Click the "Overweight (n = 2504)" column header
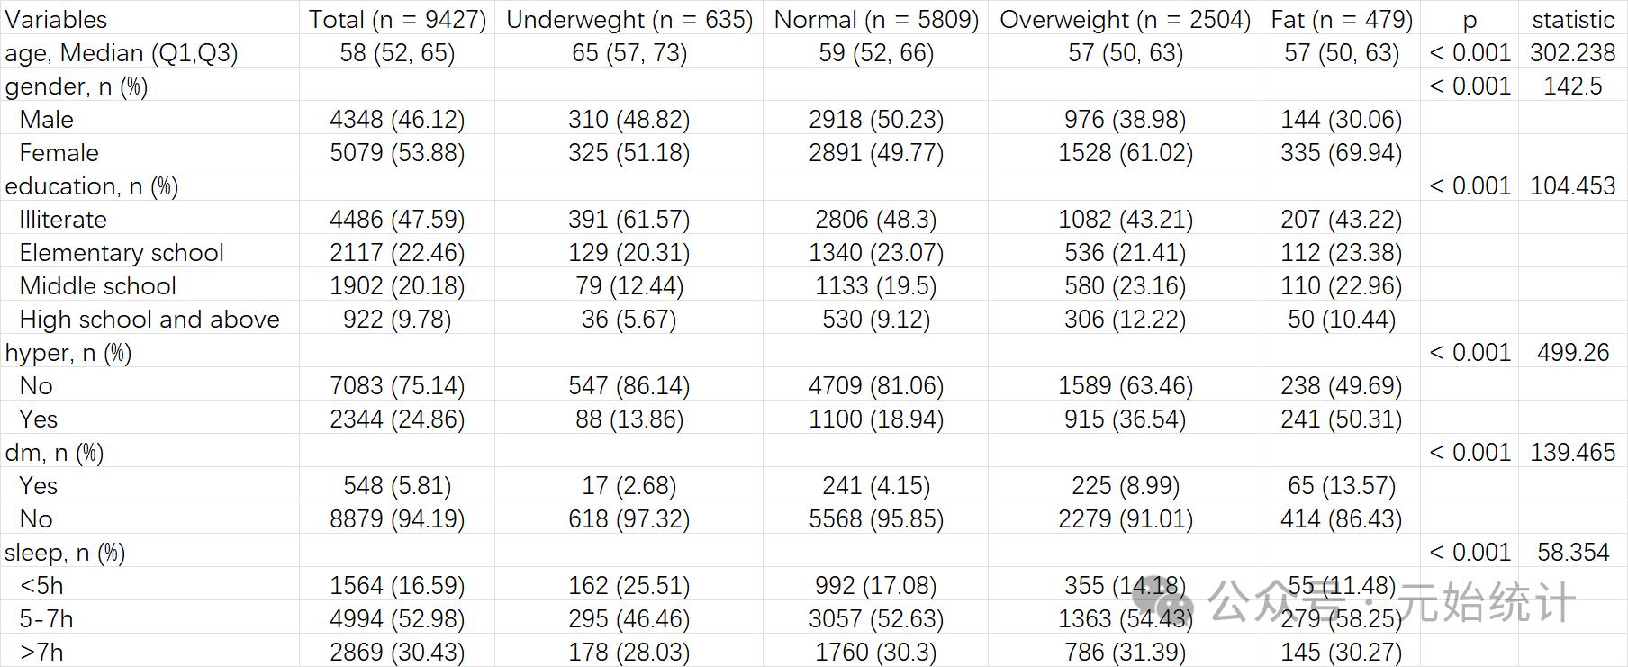This screenshot has height=667, width=1628. tap(1125, 19)
